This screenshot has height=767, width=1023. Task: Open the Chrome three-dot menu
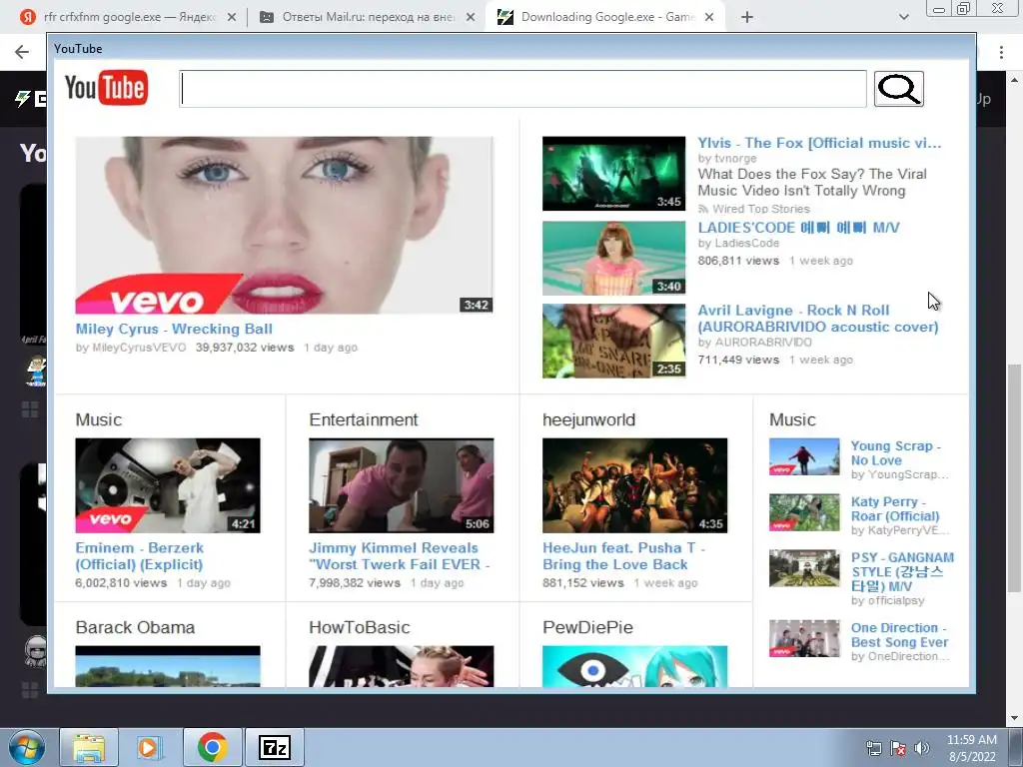(1001, 52)
